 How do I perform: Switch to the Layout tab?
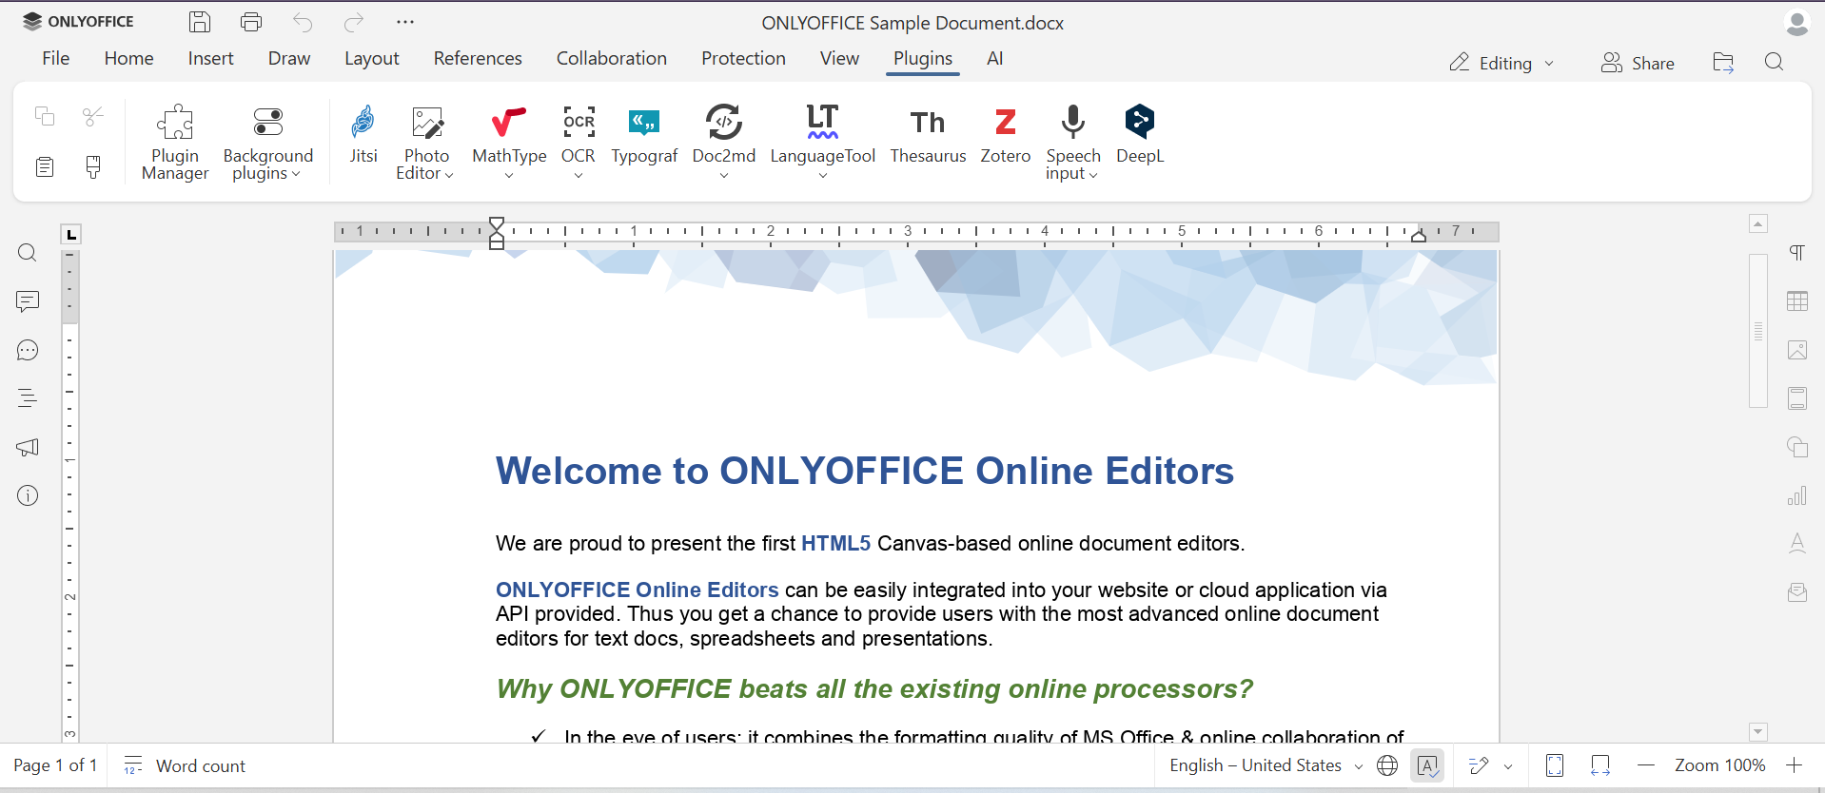pyautogui.click(x=372, y=58)
